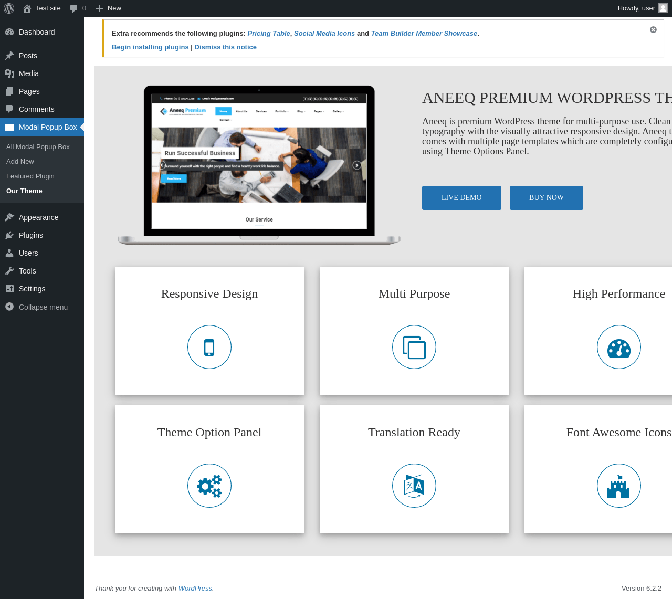Open the New content menu in admin bar

point(108,8)
